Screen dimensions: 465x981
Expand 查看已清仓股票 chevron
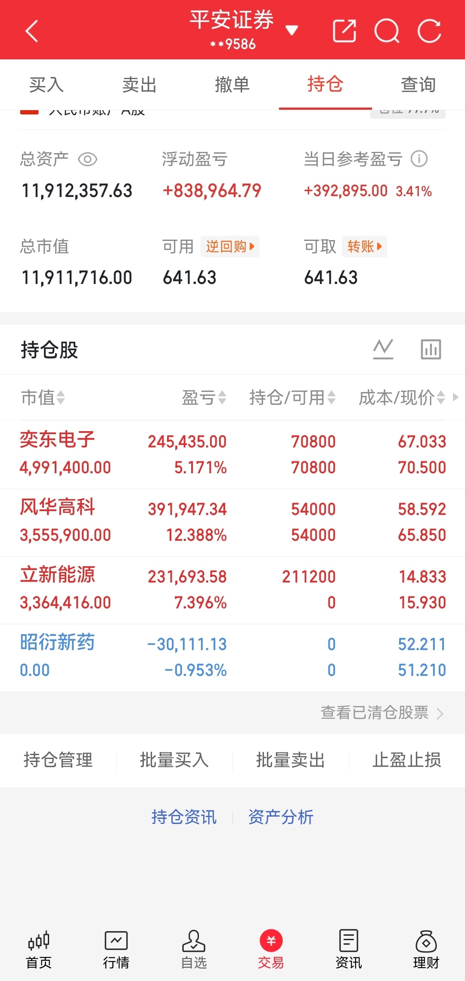pos(440,713)
